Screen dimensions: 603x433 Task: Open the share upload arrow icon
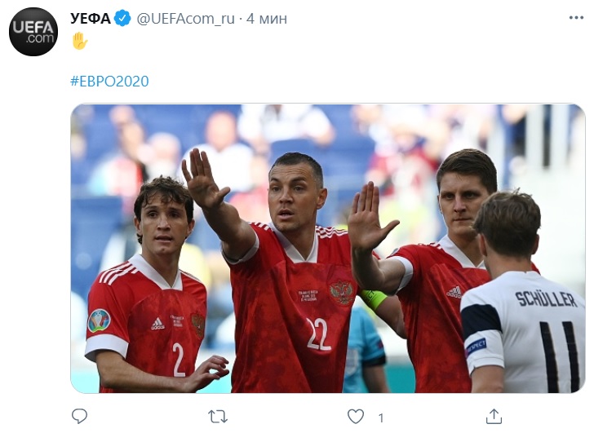[494, 417]
